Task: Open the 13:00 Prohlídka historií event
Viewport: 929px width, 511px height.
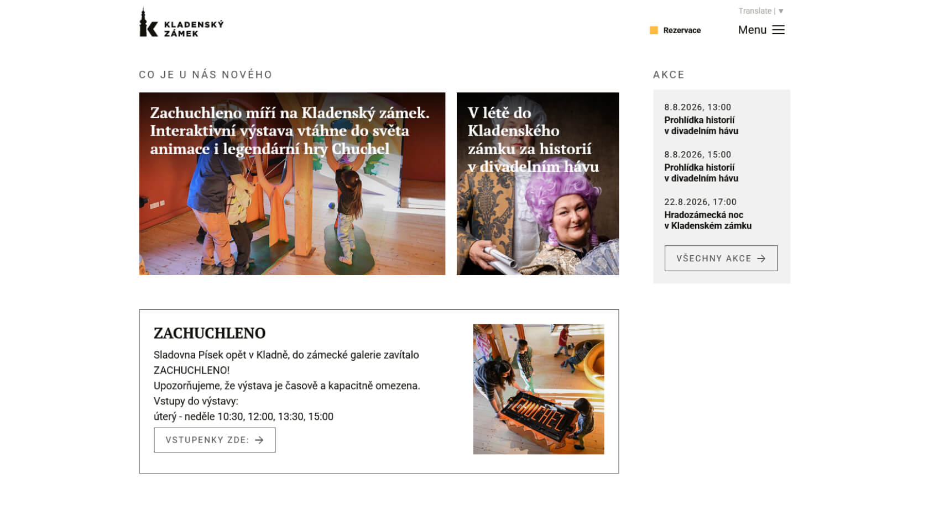Action: point(701,125)
